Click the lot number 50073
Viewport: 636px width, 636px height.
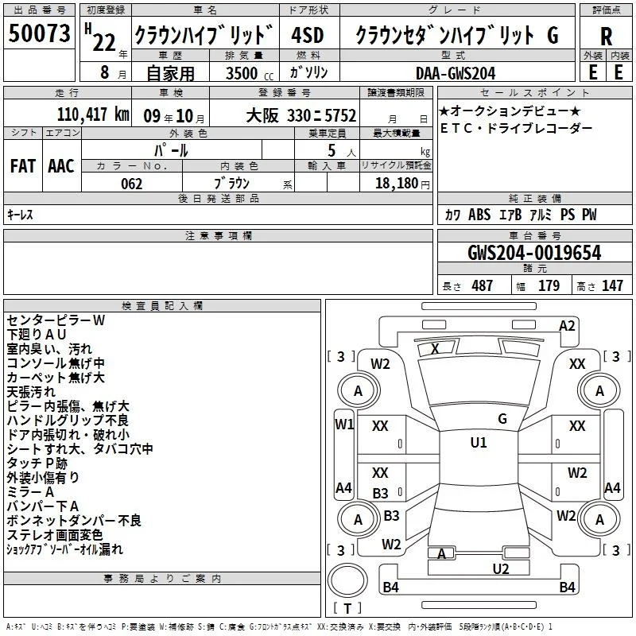[x=39, y=33]
